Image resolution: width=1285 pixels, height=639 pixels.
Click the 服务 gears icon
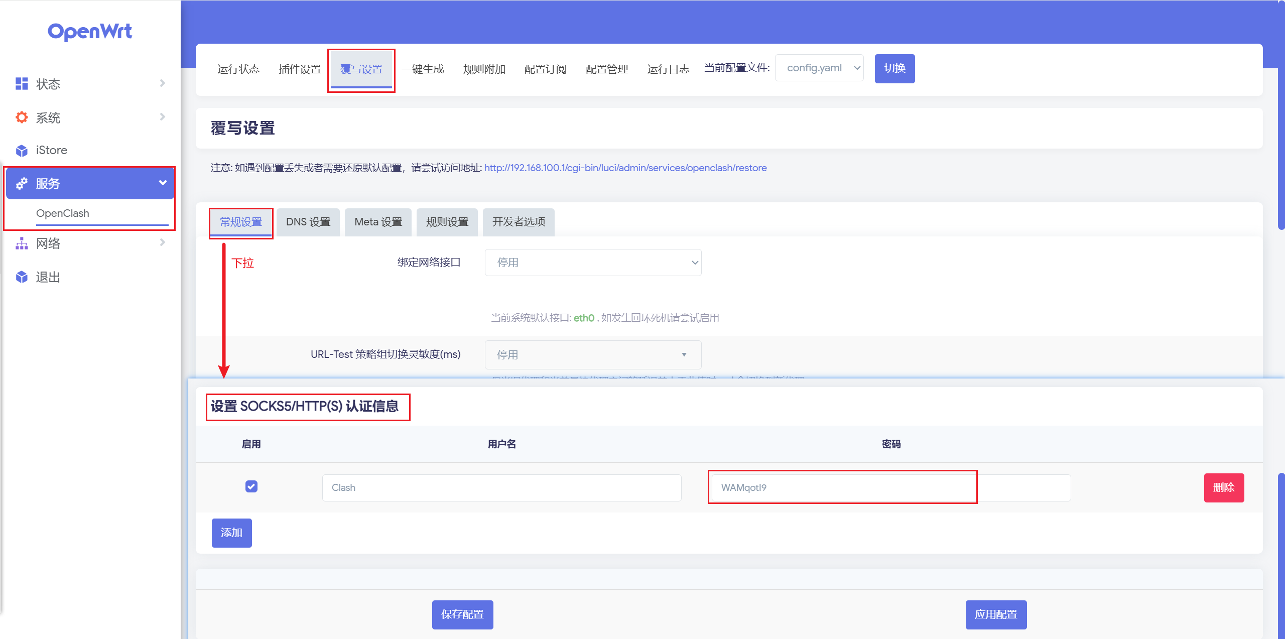tap(22, 184)
